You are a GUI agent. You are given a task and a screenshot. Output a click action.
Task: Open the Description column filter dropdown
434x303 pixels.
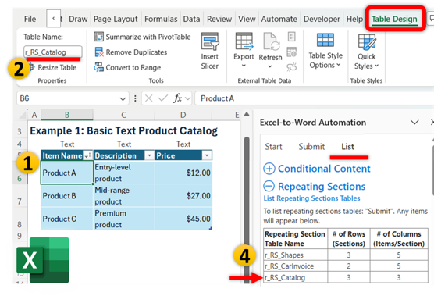coord(149,155)
